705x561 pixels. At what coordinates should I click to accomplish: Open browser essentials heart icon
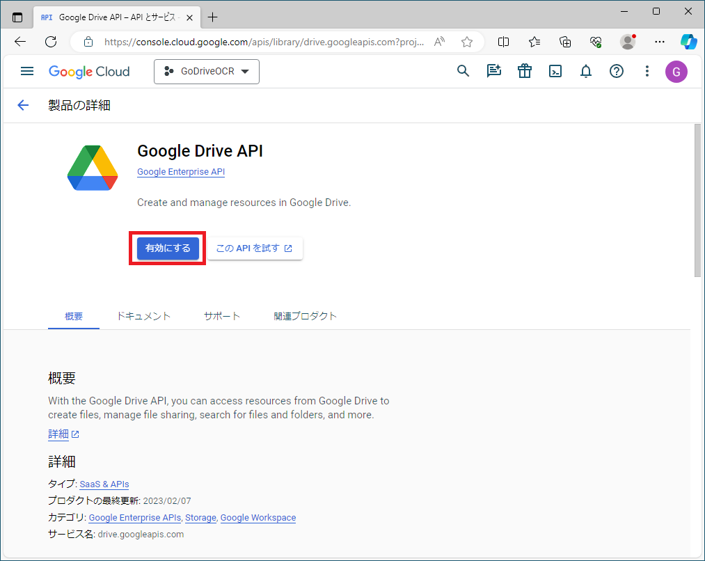click(596, 42)
